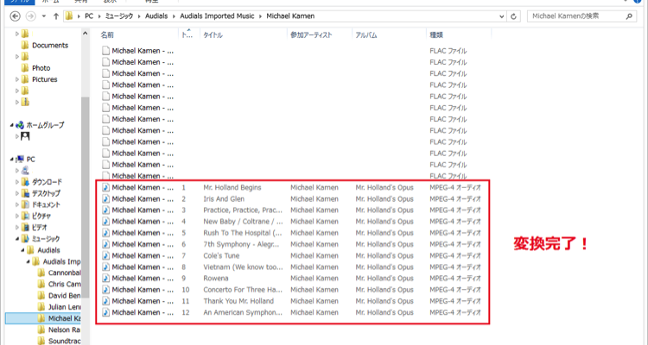Collapse the ミュージック tree node
Viewport: 648px width, 345px height.
pos(16,238)
